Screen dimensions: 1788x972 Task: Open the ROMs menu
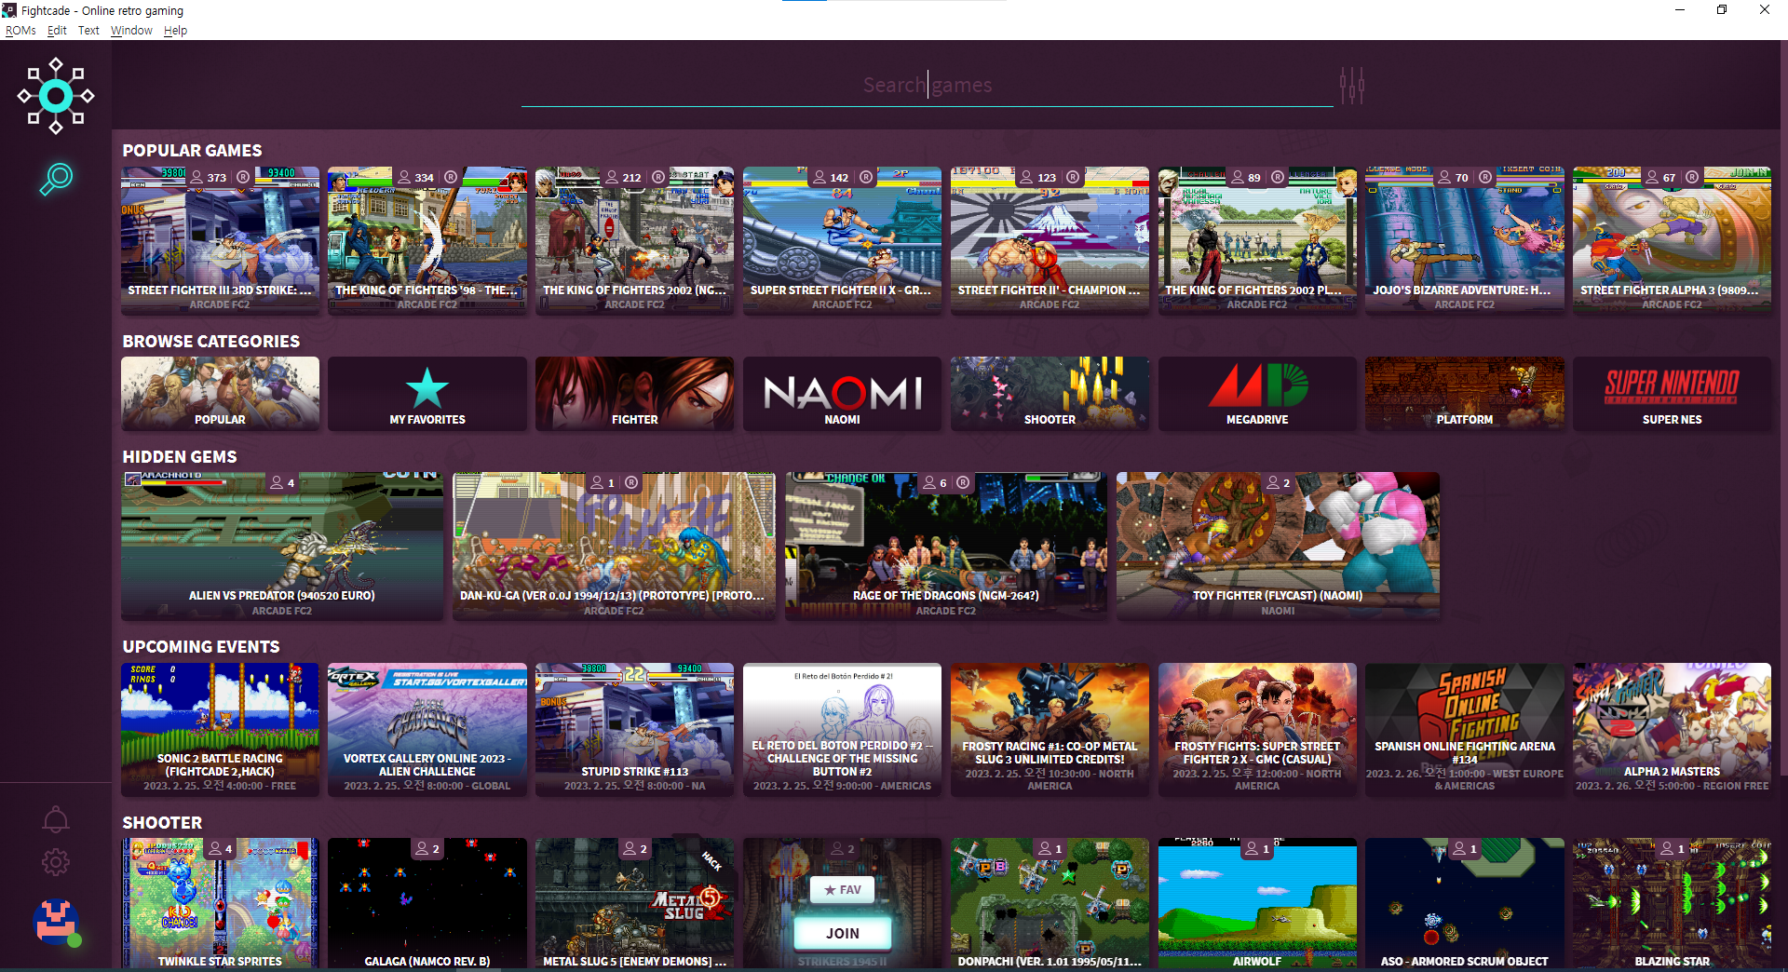(20, 31)
